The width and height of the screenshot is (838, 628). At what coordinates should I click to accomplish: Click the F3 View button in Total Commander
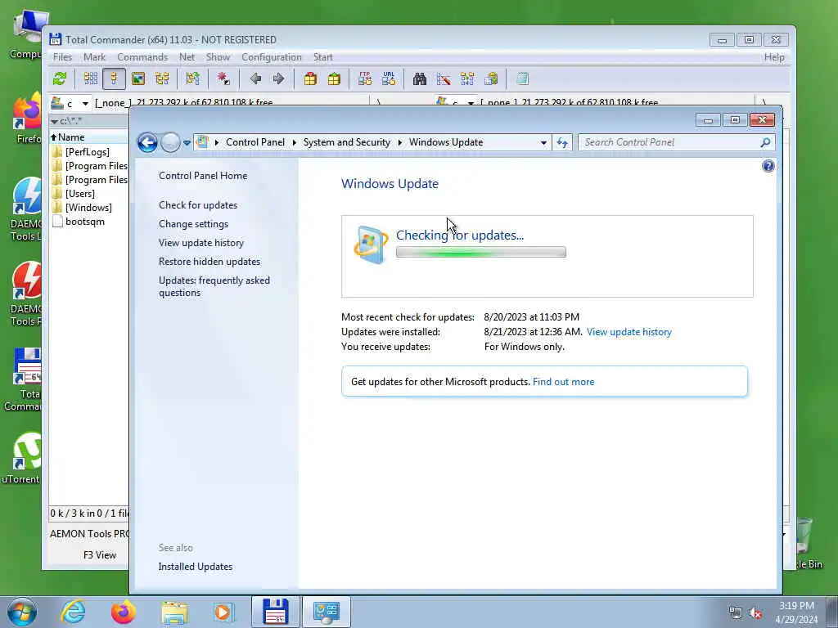tap(99, 555)
